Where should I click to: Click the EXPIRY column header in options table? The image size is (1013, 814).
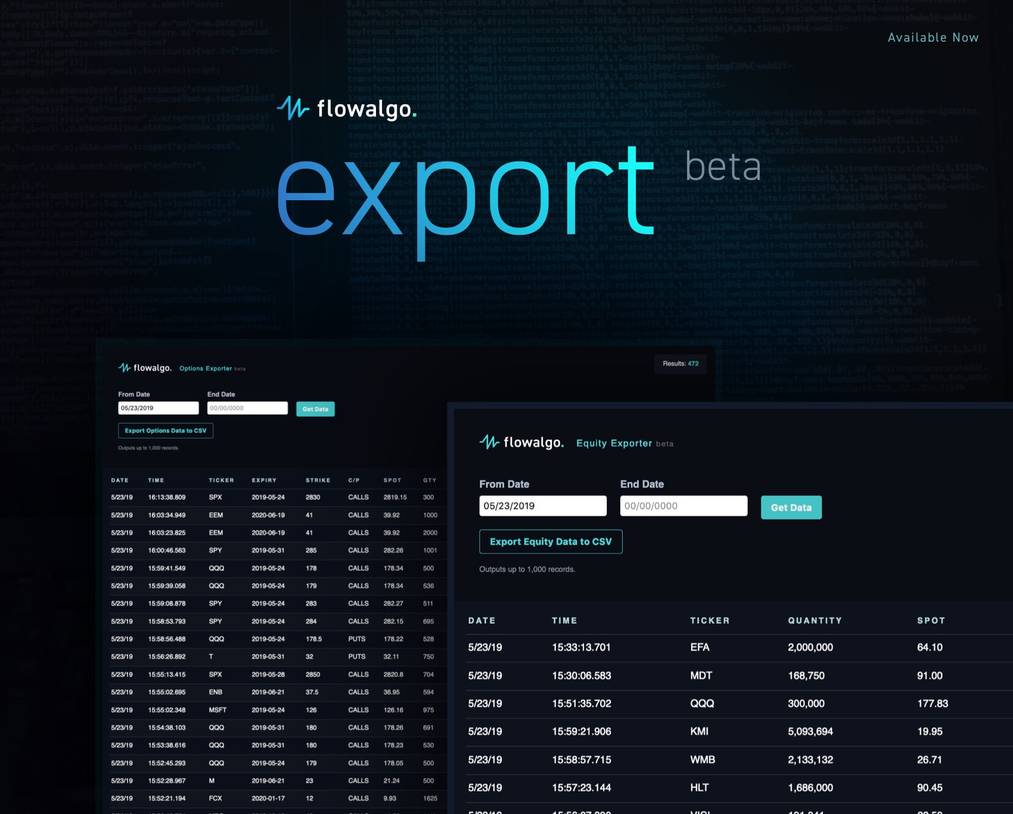pyautogui.click(x=264, y=480)
